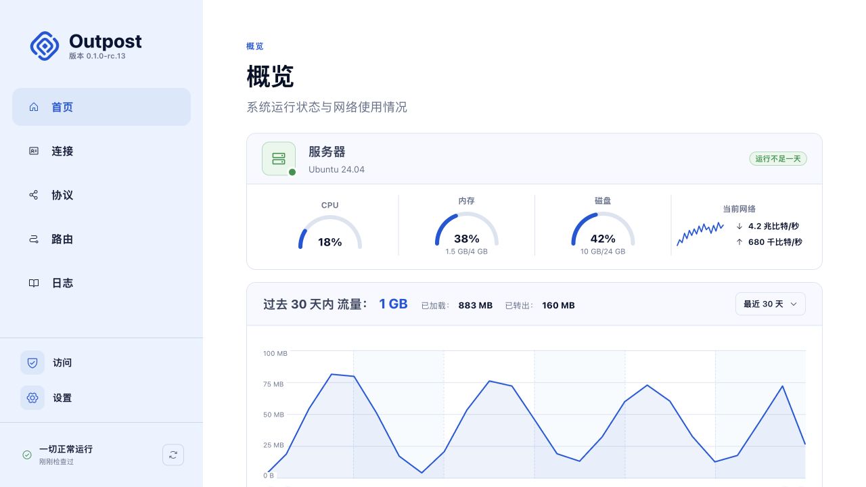Select 协议 in the sidebar

(101, 195)
